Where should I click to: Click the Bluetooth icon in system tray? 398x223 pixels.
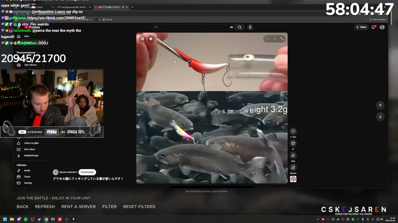(x=363, y=219)
